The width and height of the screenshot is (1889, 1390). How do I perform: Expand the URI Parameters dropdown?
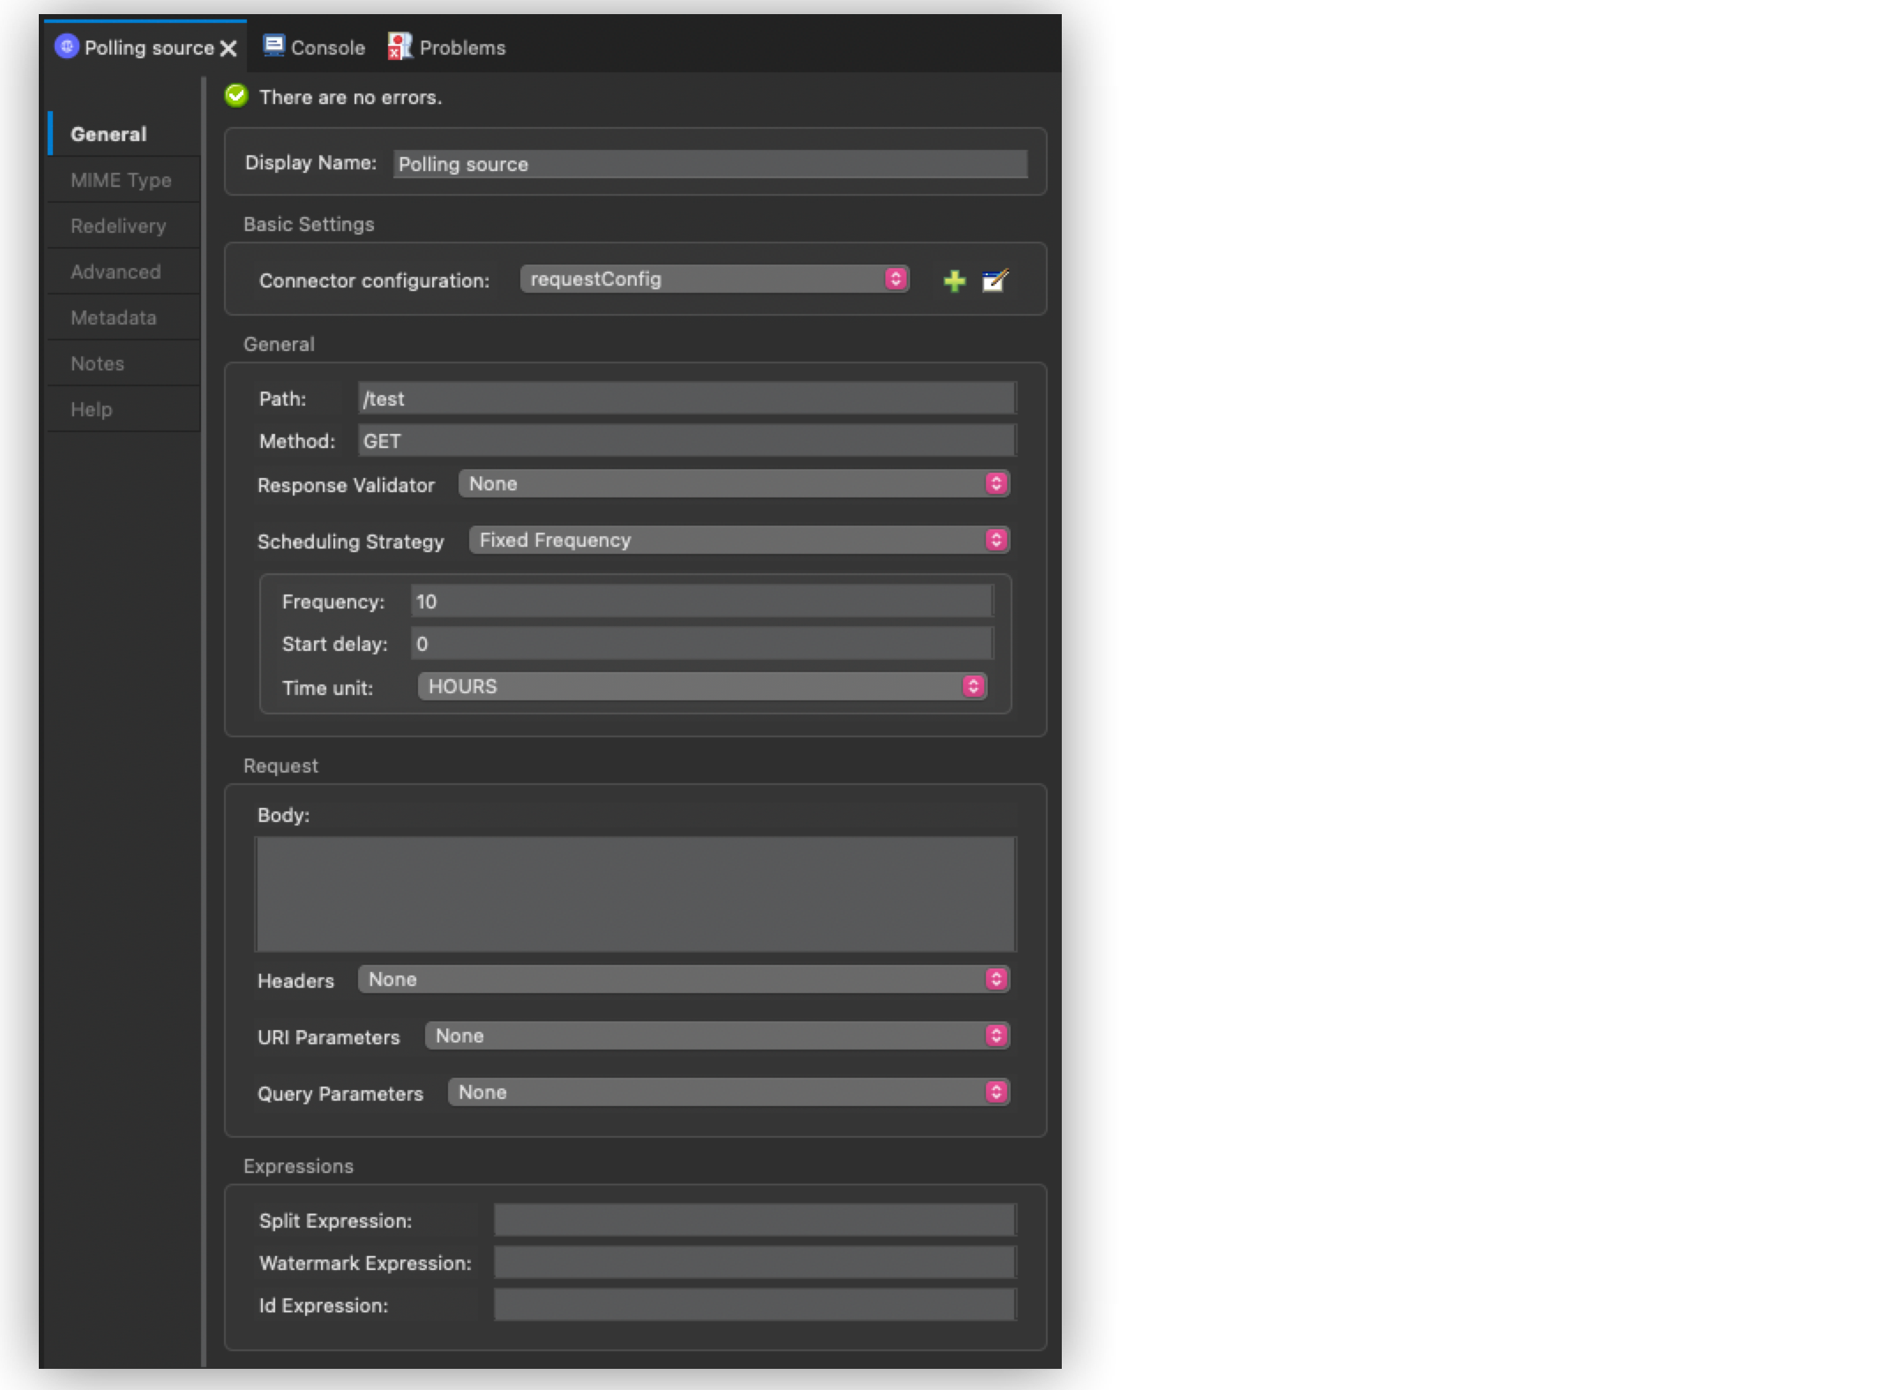coord(716,1036)
